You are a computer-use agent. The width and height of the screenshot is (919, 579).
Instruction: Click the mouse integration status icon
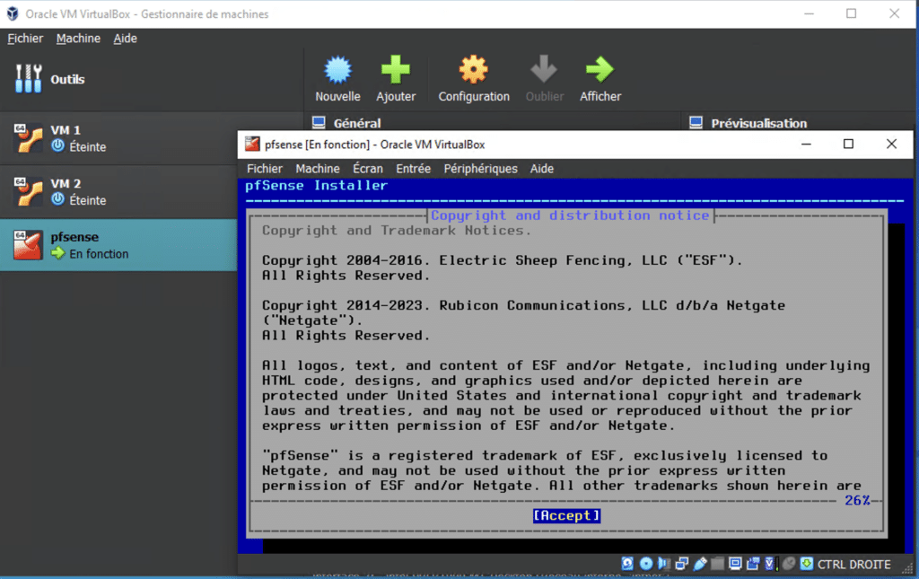pos(789,564)
